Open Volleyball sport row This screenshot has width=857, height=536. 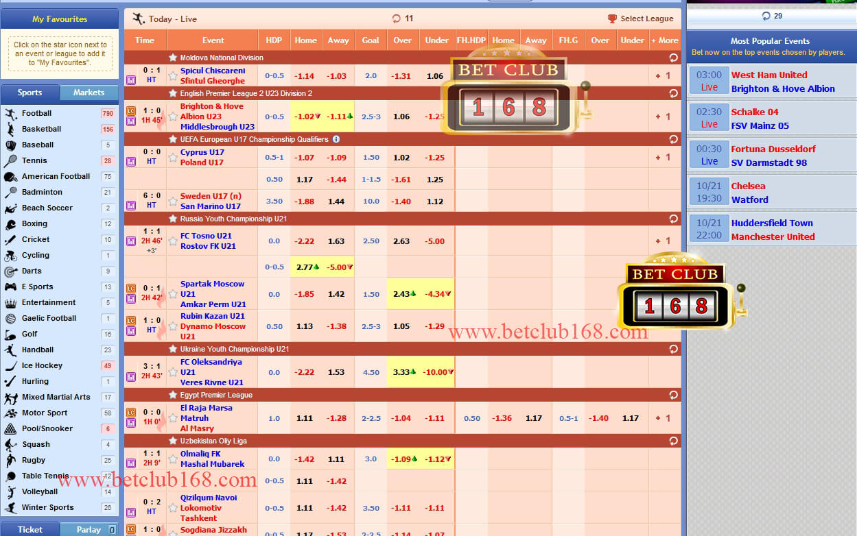point(59,491)
